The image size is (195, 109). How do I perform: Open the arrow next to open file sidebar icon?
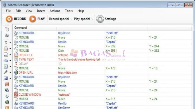point(10,49)
